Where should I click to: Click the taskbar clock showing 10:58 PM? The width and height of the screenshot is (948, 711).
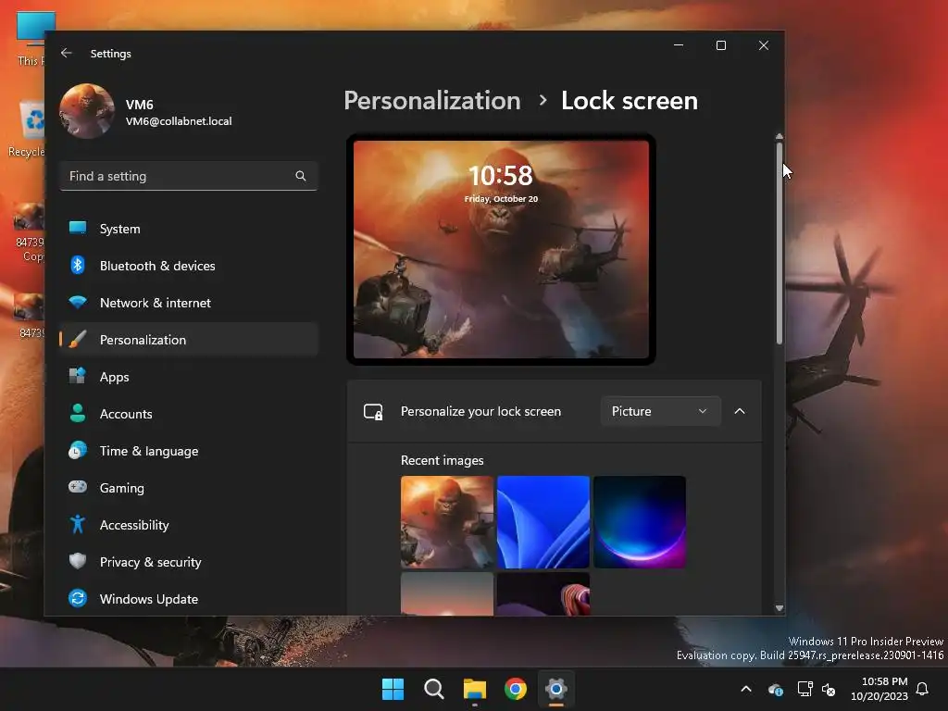[879, 689]
